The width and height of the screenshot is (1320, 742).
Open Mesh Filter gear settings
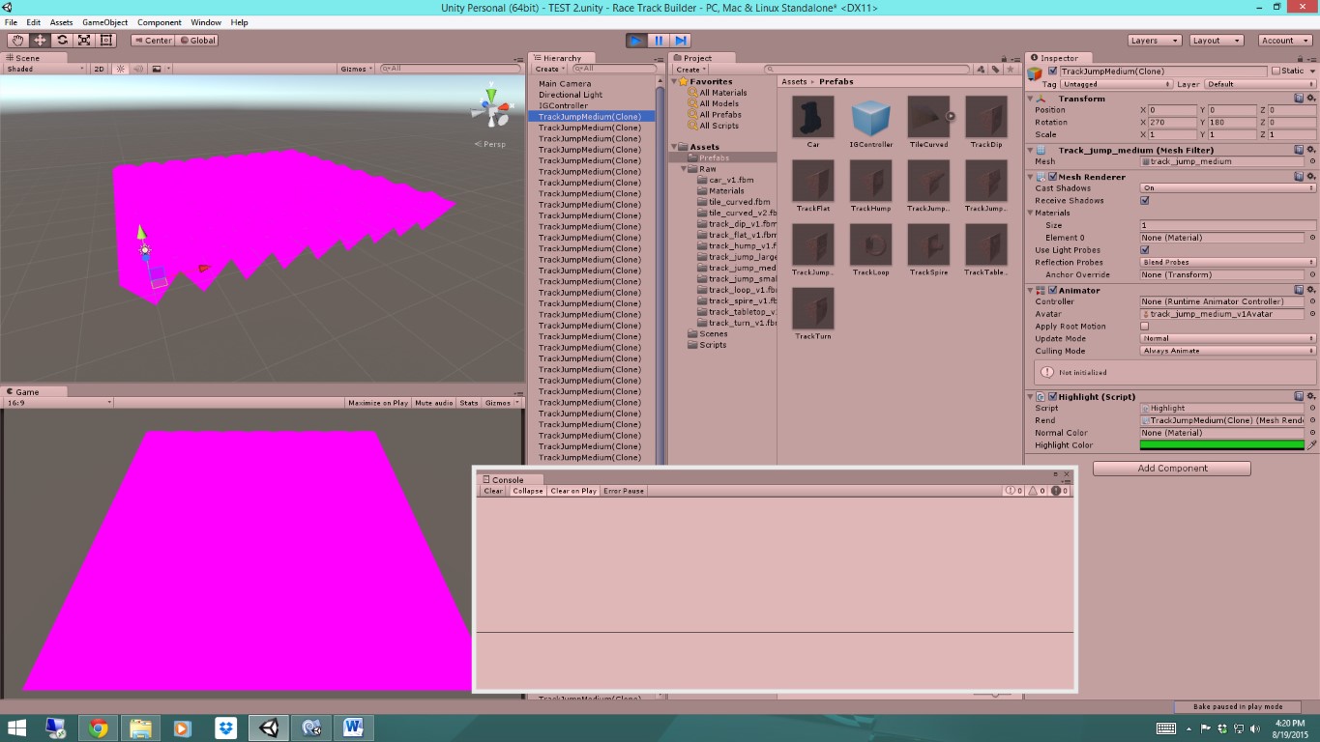1310,150
